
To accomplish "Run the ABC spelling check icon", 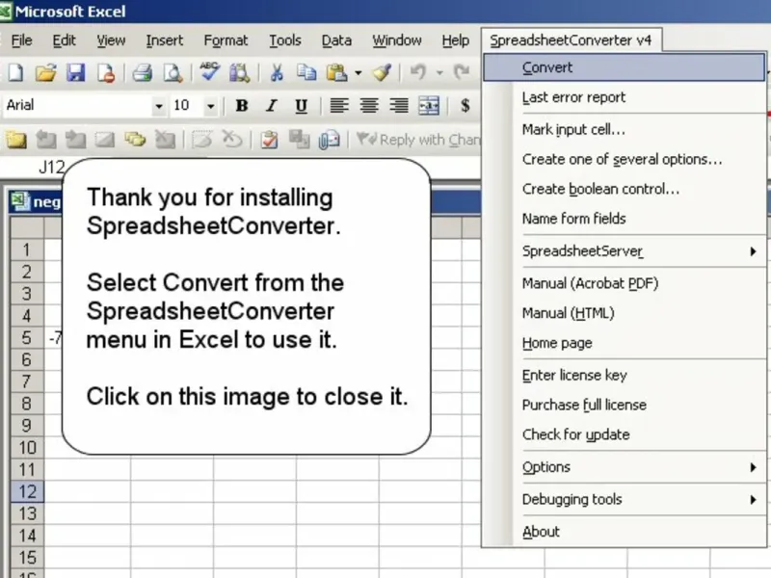I will pyautogui.click(x=209, y=71).
